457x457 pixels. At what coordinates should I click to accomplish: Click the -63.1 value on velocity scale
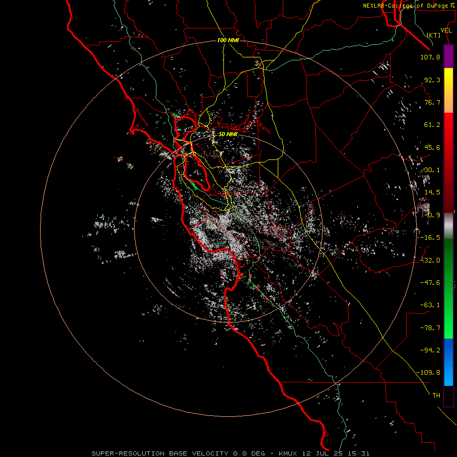tap(430, 305)
